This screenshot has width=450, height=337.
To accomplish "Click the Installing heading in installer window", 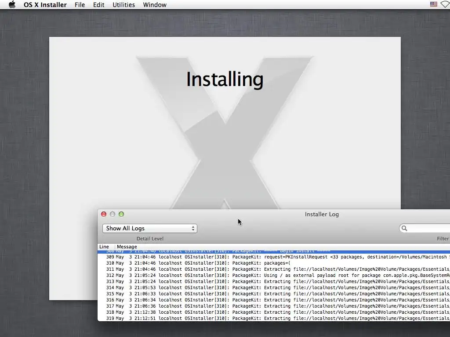I will coord(225,79).
